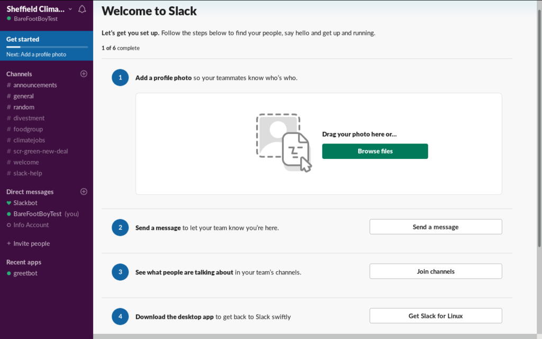Open your own BareFootBoyTest direct message
This screenshot has width=542, height=339.
47,214
